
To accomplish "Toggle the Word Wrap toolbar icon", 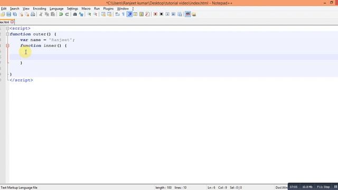I will click(117, 14).
